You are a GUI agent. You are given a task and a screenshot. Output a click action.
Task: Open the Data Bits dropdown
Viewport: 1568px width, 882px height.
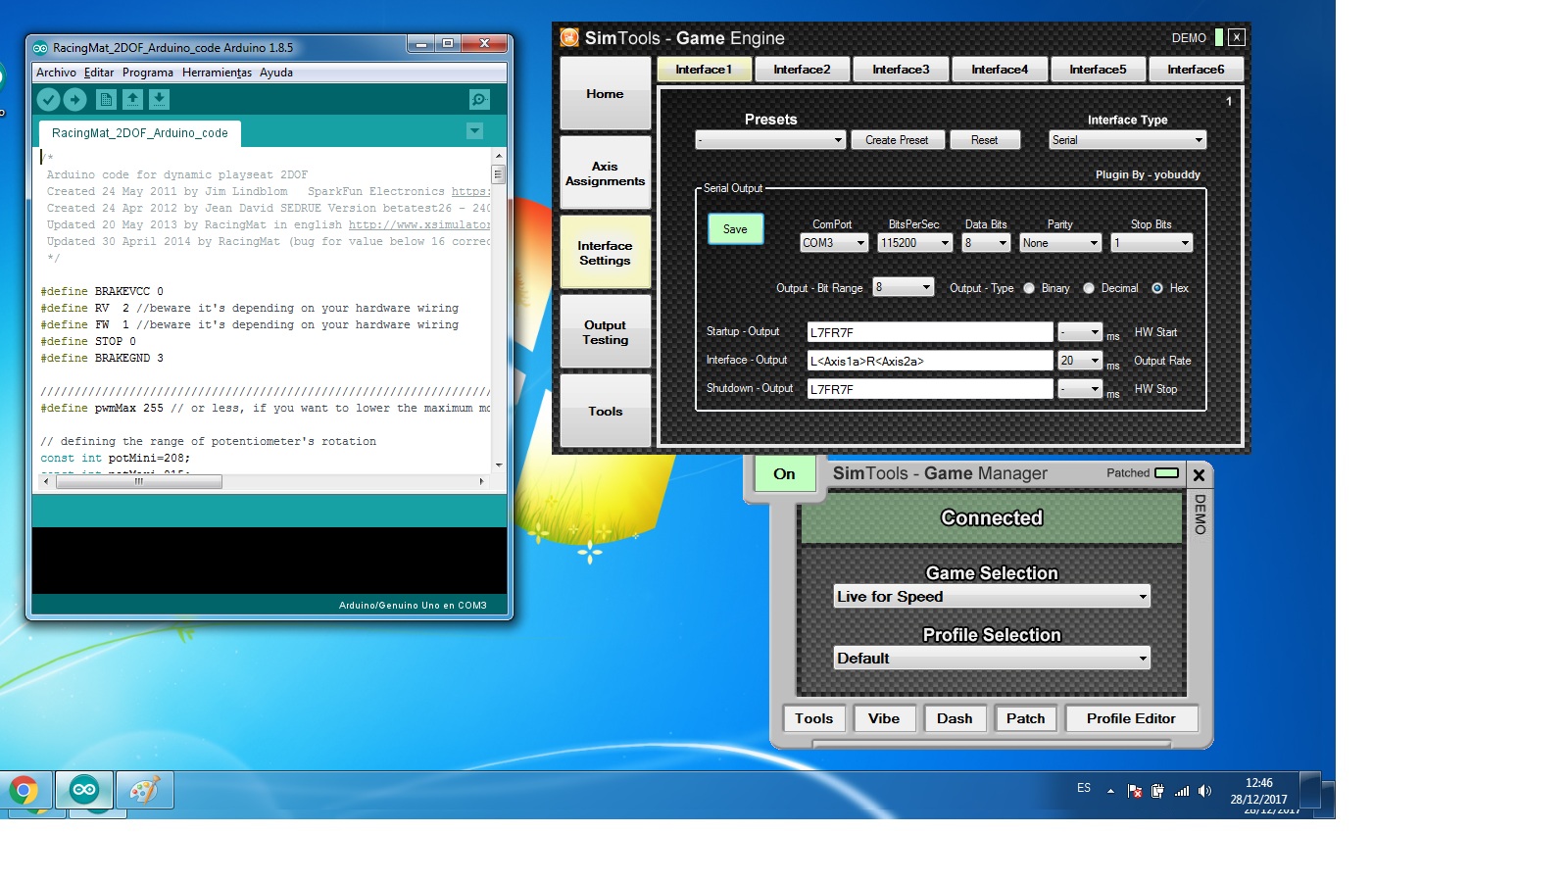(x=986, y=243)
